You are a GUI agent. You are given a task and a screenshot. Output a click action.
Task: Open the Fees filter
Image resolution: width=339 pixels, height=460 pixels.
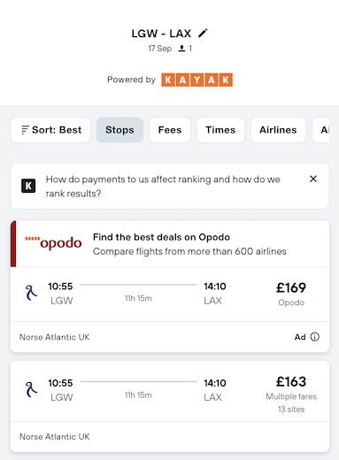[170, 130]
